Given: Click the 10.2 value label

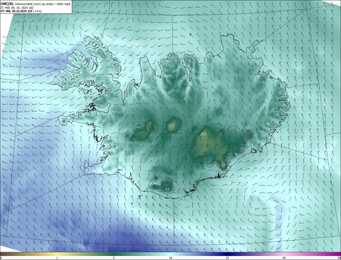Looking at the screenshot, I should click(334, 162).
